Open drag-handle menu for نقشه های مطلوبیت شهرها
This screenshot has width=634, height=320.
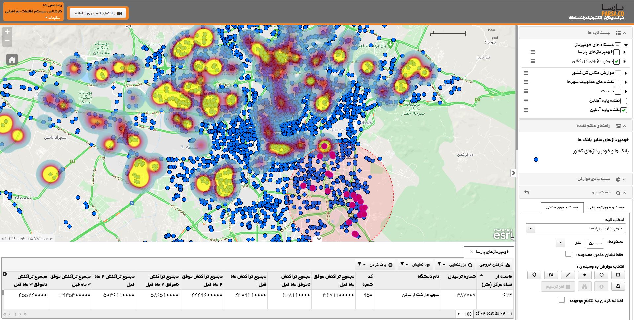(x=526, y=82)
